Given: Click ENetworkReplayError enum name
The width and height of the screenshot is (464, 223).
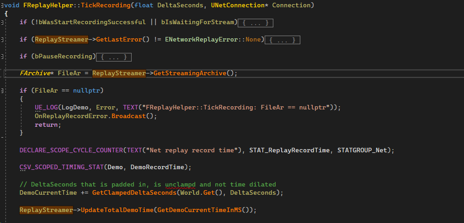Looking at the screenshot, I should [x=202, y=40].
